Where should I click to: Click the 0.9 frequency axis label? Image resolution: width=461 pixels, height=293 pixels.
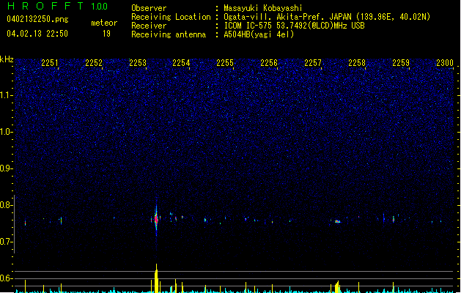(6, 168)
